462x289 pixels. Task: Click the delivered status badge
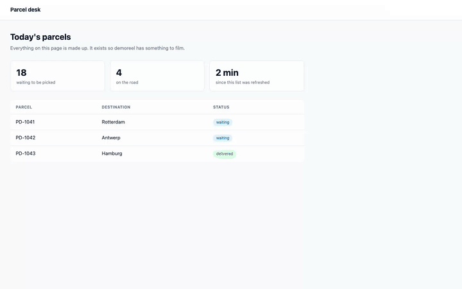(224, 153)
